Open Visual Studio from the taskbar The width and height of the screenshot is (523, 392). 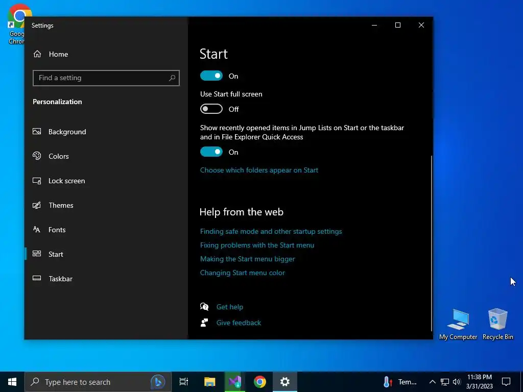click(235, 382)
